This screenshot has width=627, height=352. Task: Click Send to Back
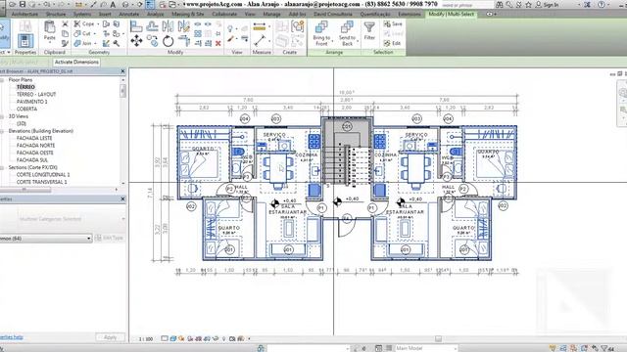(347, 33)
